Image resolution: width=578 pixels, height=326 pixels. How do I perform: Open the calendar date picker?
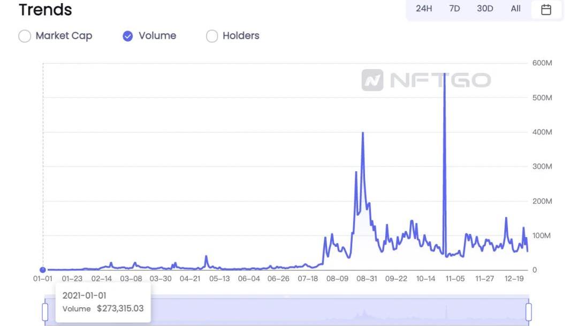[x=546, y=9]
